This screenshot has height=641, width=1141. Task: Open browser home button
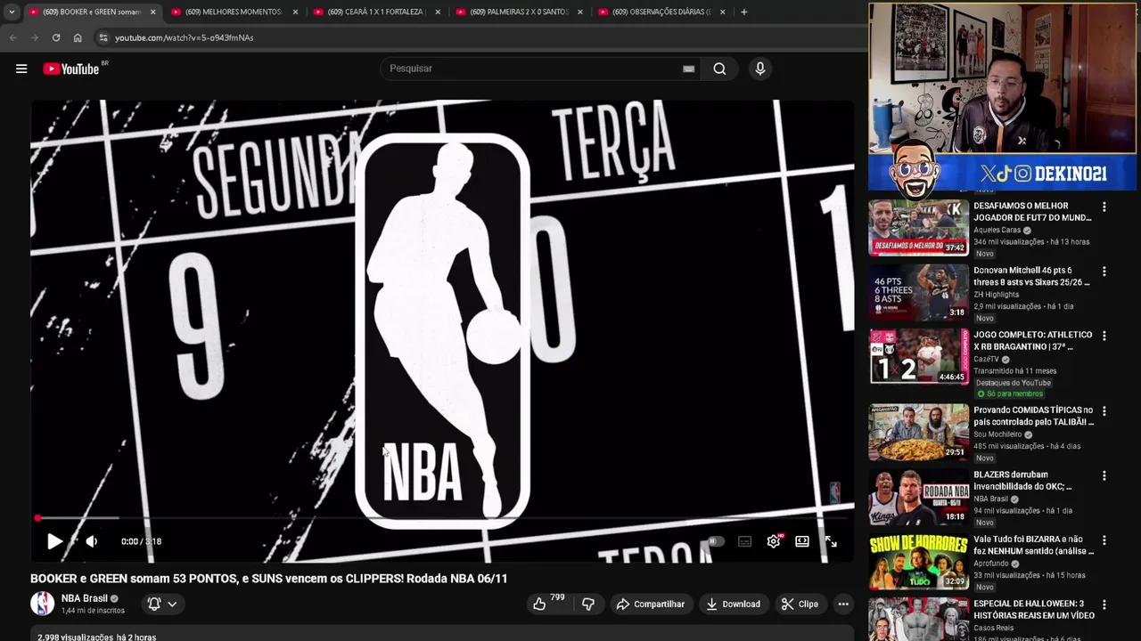(x=78, y=37)
